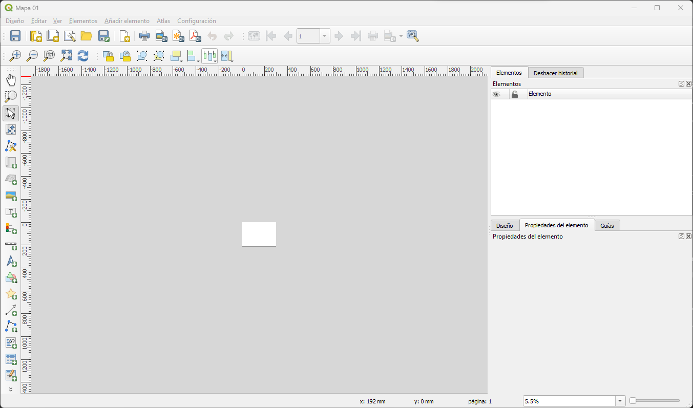Close the Propiedades del elemento panel
The height and width of the screenshot is (408, 693).
(688, 237)
